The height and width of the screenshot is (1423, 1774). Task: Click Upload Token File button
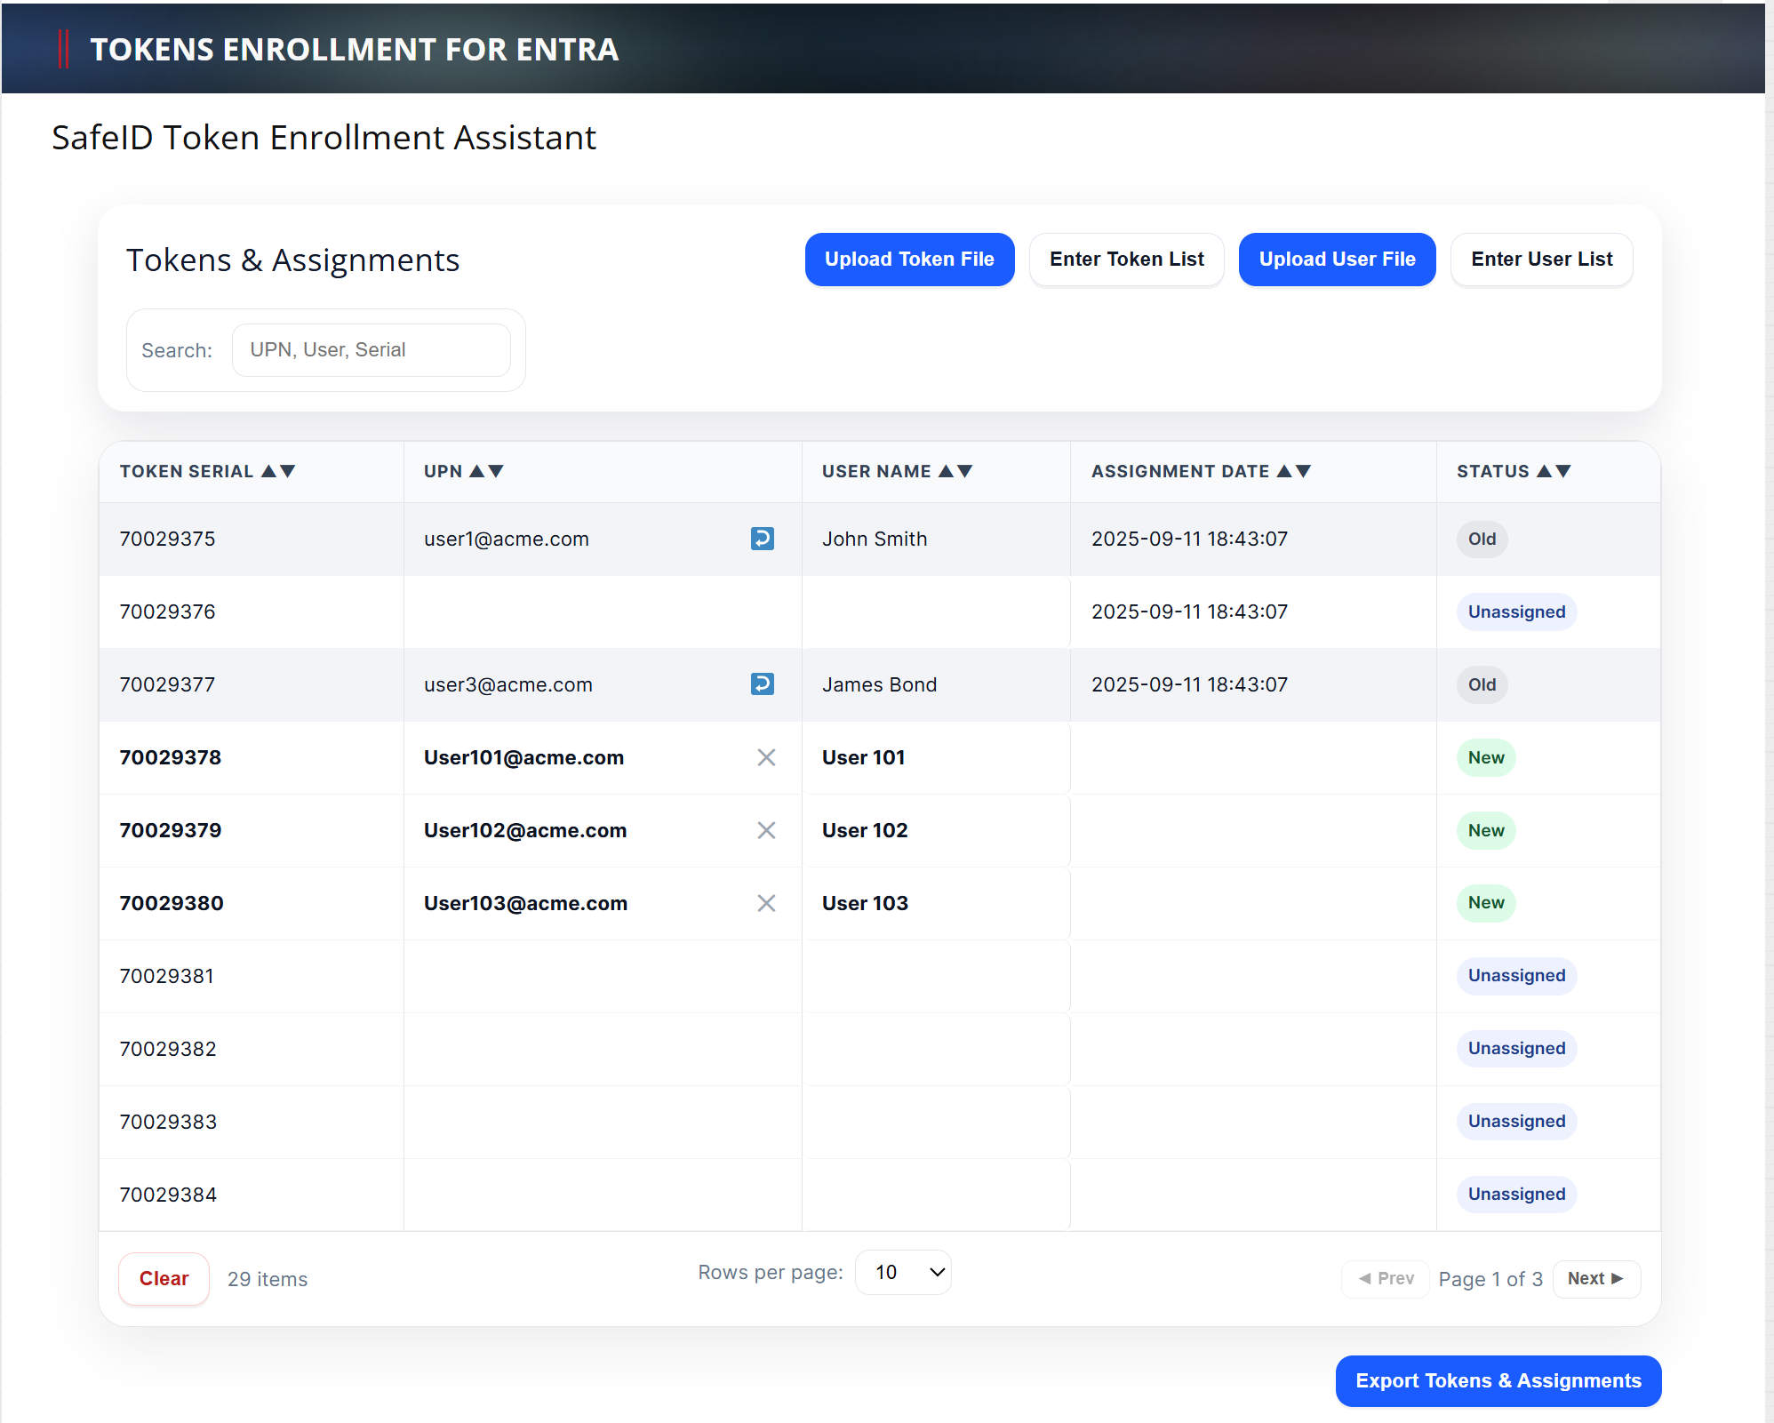click(x=909, y=260)
